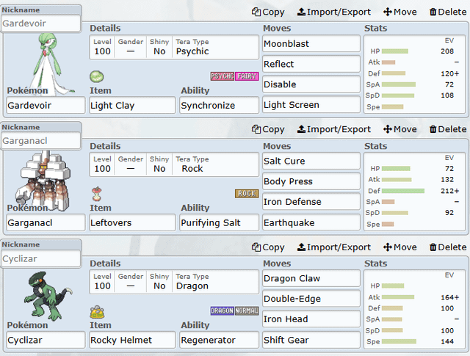This screenshot has width=470, height=356.
Task: Change the Purifying Salt ability field
Action: coord(219,222)
